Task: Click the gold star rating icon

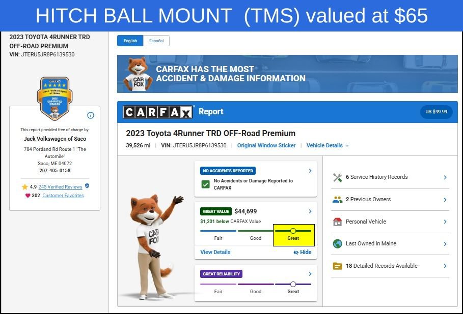Action: tap(25, 187)
